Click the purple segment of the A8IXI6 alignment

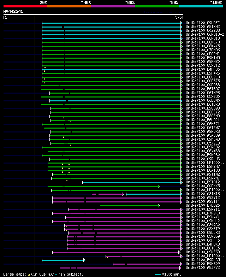[108, 194]
